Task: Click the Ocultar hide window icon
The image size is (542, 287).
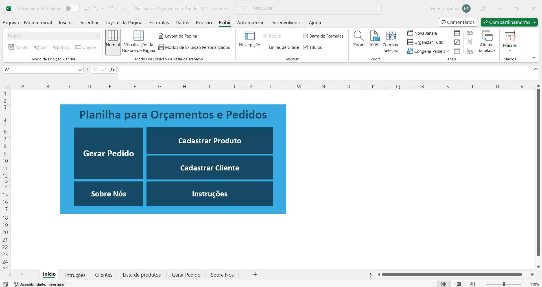Action: 457,42
